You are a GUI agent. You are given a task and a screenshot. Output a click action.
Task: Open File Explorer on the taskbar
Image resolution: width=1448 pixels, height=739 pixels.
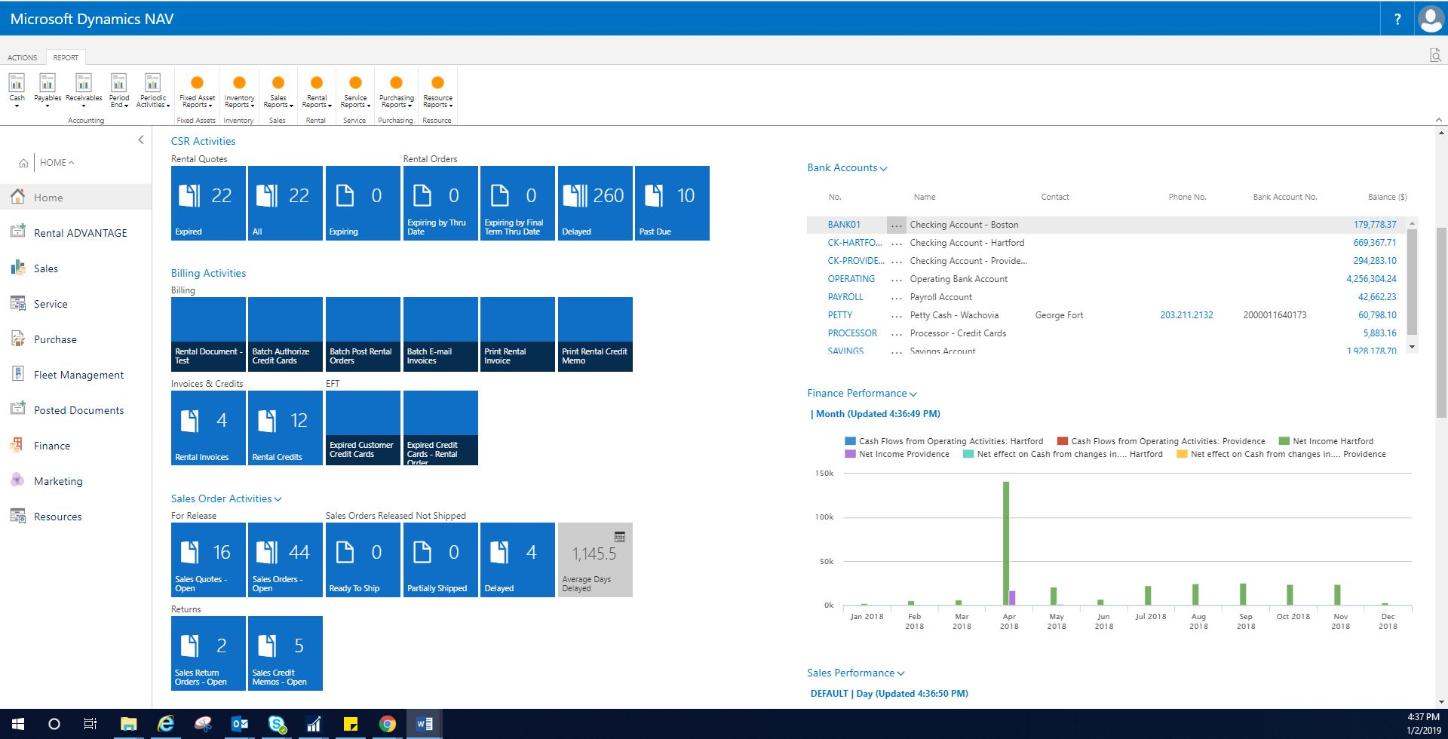[x=129, y=724]
